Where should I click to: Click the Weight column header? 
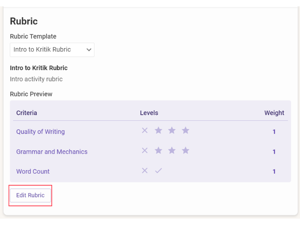click(x=274, y=113)
